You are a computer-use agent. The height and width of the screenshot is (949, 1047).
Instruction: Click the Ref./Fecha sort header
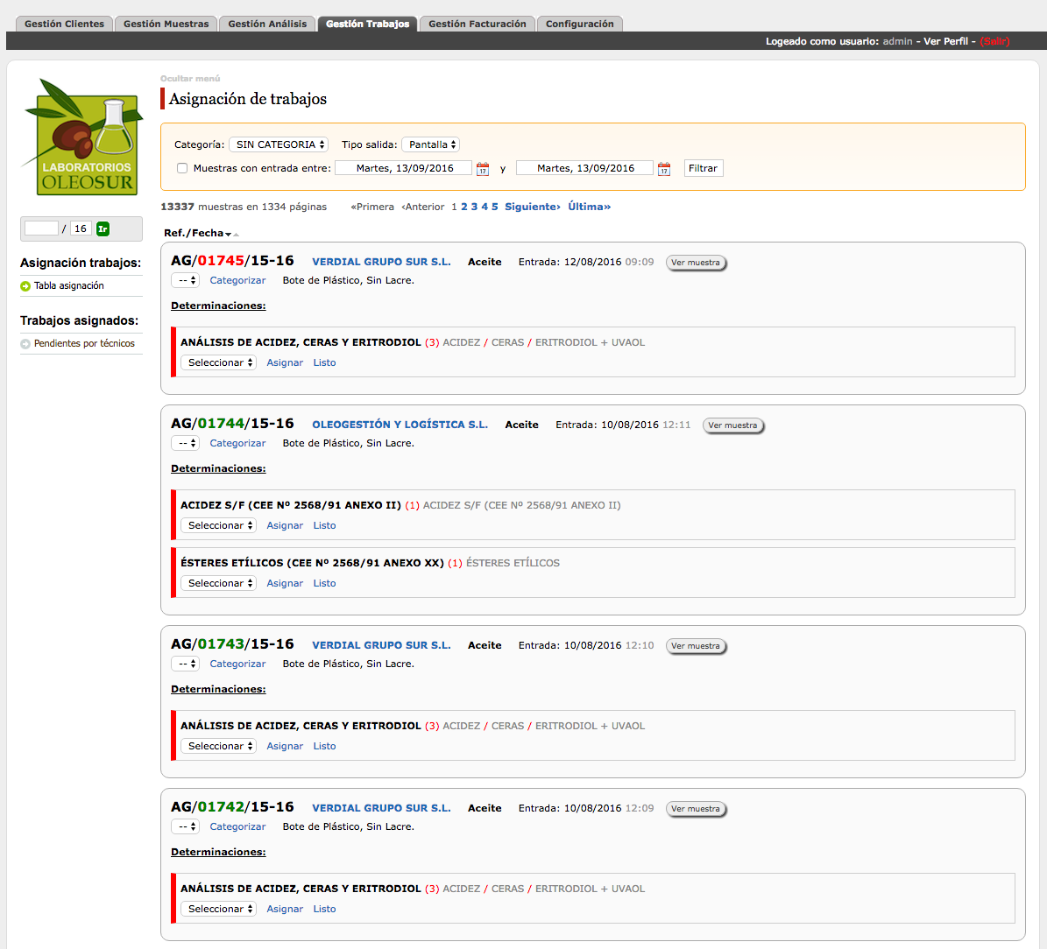[194, 234]
